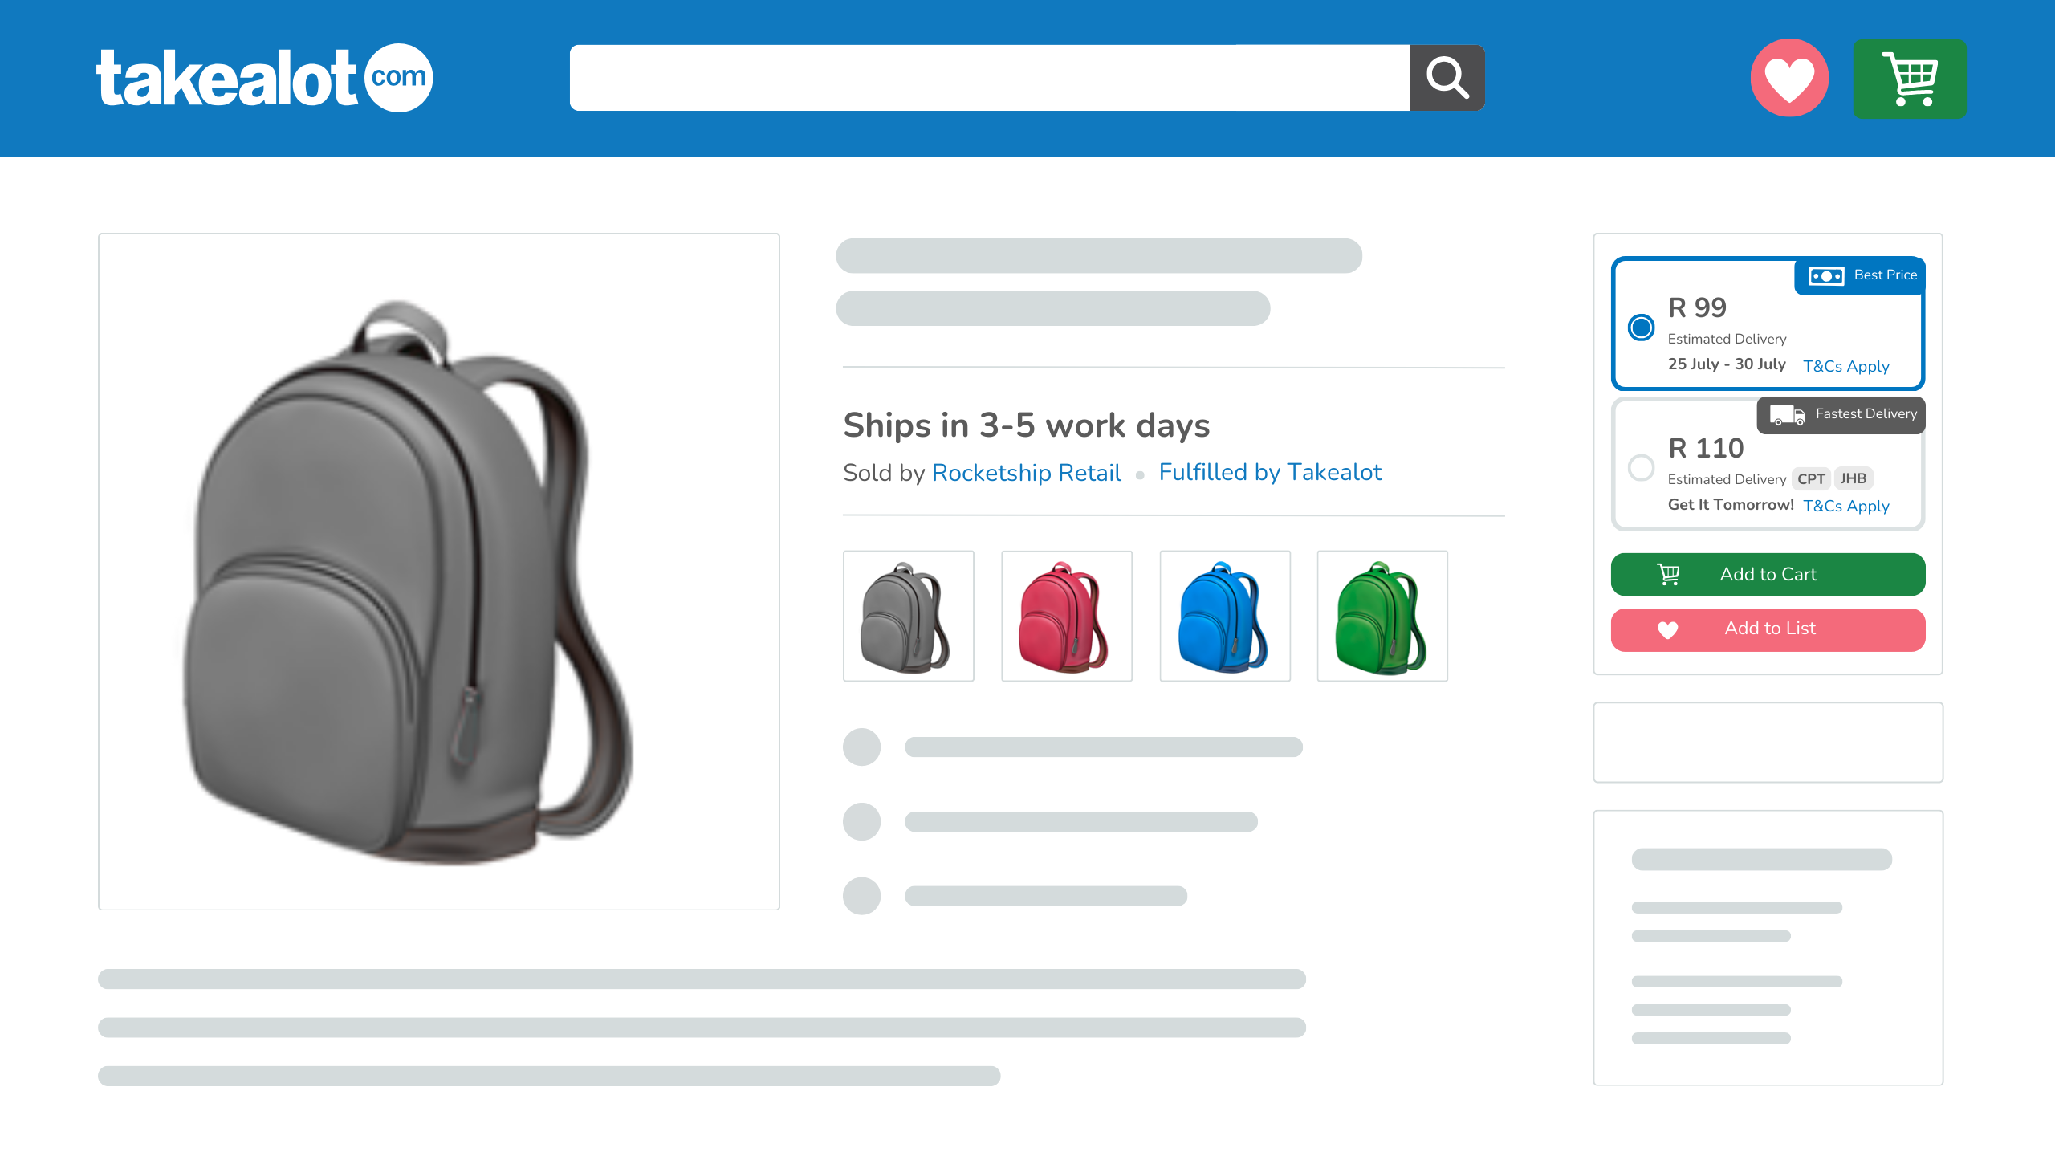Open the Rocketship Retail seller link
2055x1156 pixels.
point(1026,473)
